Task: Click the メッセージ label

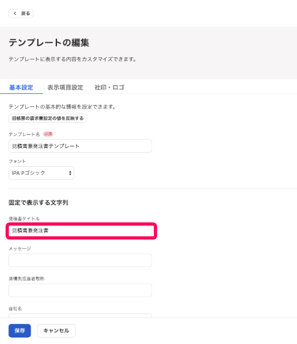Action: click(x=20, y=248)
